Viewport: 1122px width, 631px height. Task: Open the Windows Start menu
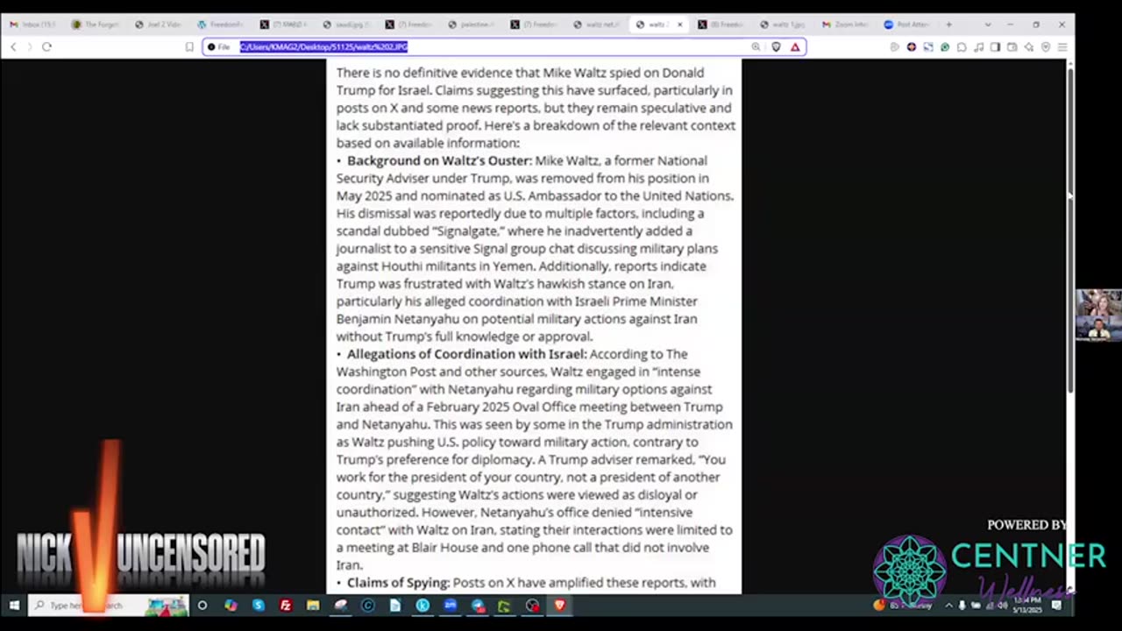pos(14,606)
